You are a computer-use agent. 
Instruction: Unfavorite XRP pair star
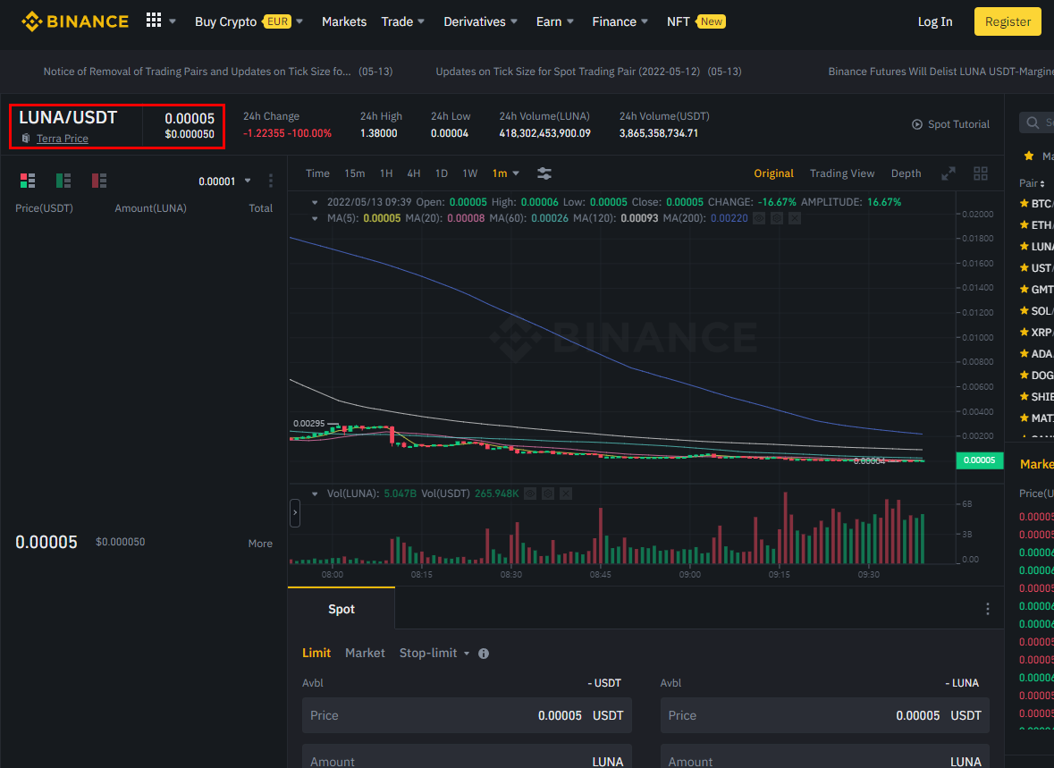coord(1024,333)
